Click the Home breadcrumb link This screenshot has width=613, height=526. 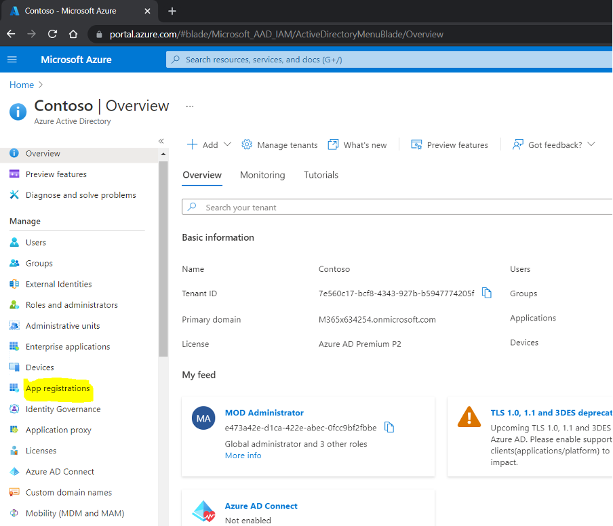point(22,85)
